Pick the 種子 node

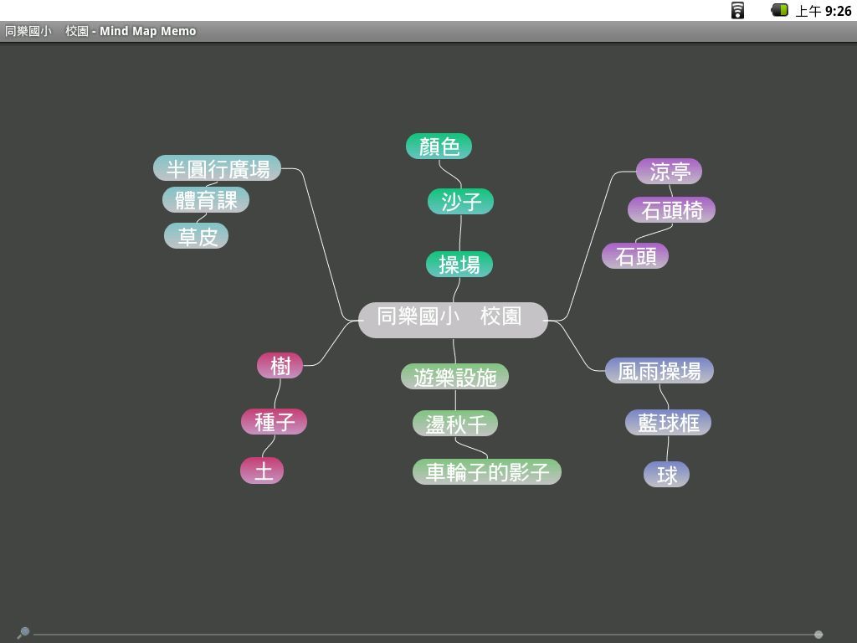[274, 422]
